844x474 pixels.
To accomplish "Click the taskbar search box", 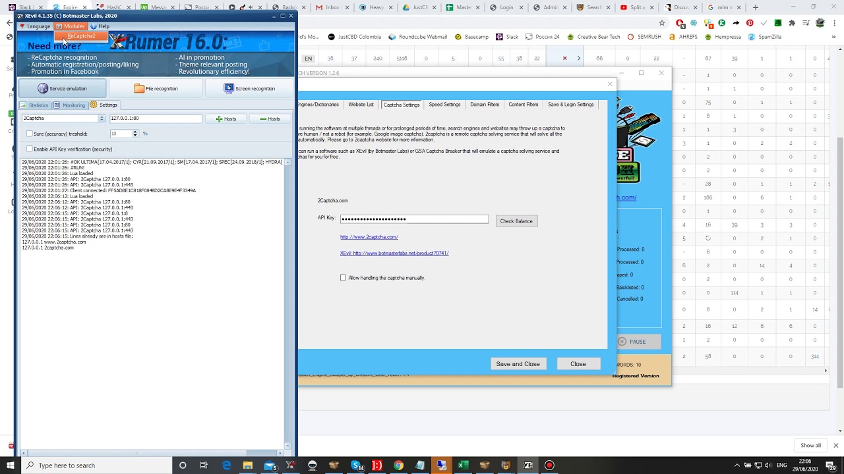I will coord(96,465).
